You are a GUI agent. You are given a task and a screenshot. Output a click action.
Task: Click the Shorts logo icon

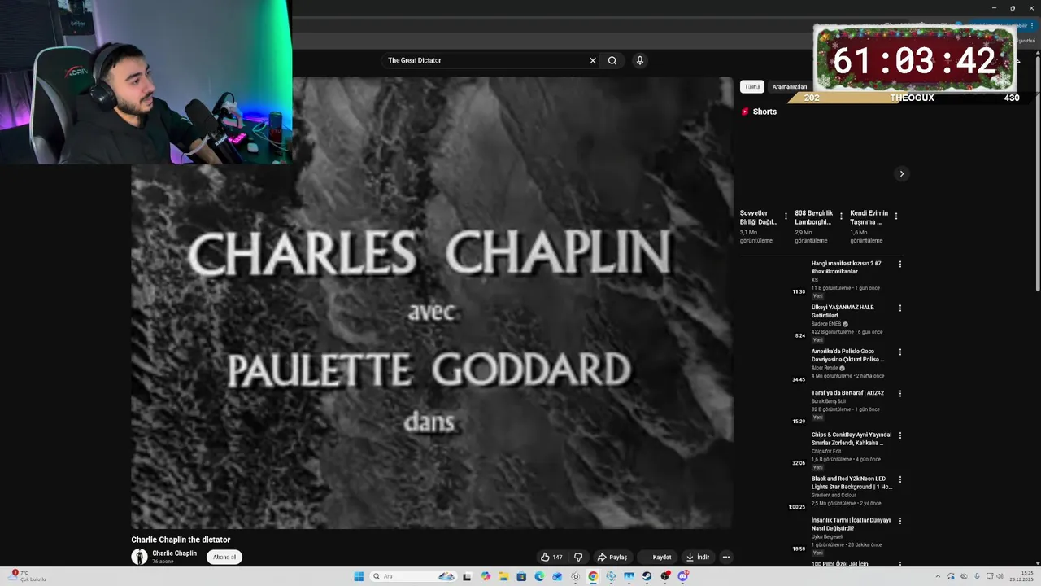pos(745,112)
